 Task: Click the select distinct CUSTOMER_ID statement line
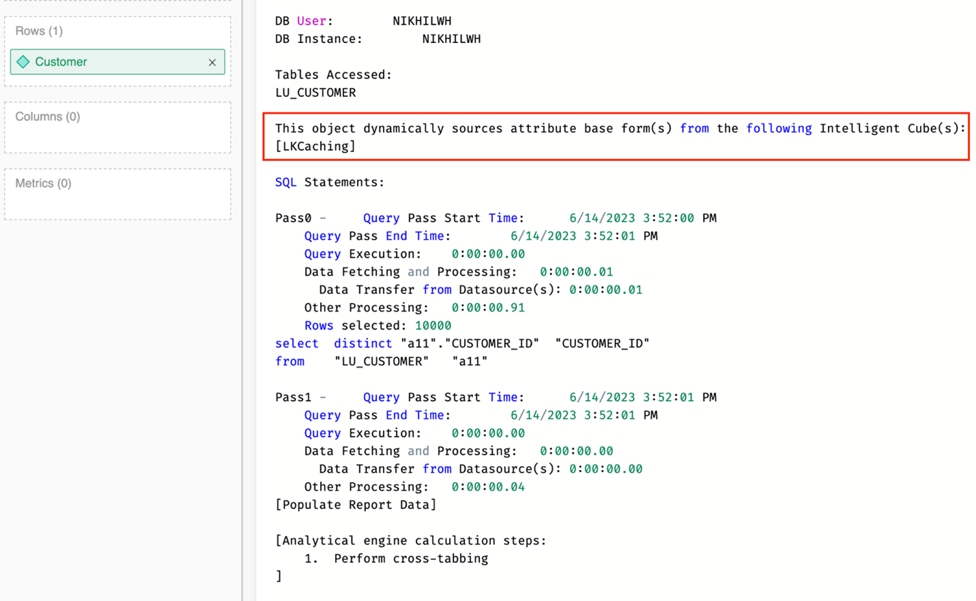click(x=461, y=344)
